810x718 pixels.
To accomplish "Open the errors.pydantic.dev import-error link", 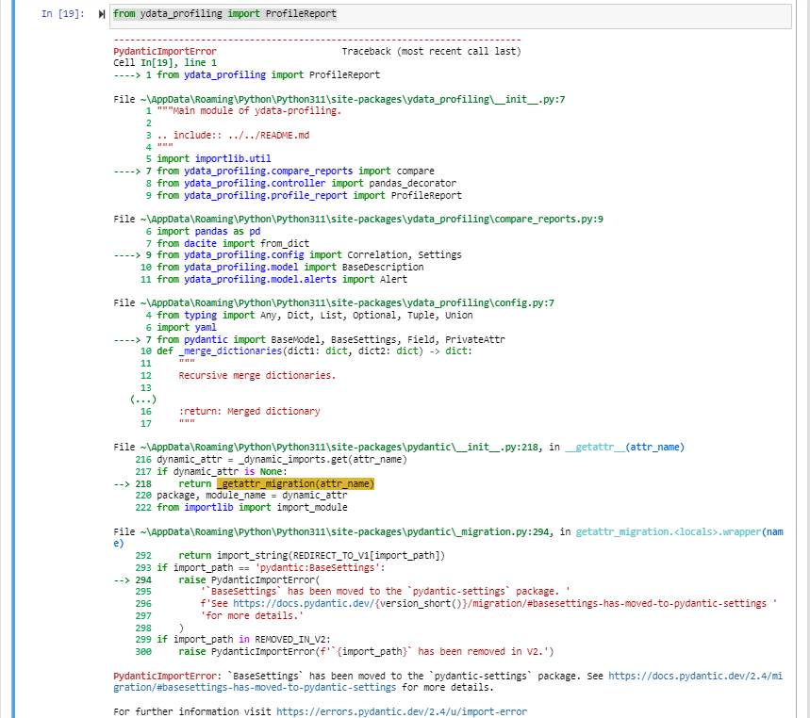I will pyautogui.click(x=402, y=711).
